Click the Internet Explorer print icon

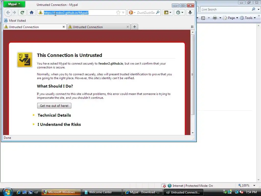coord(215,18)
